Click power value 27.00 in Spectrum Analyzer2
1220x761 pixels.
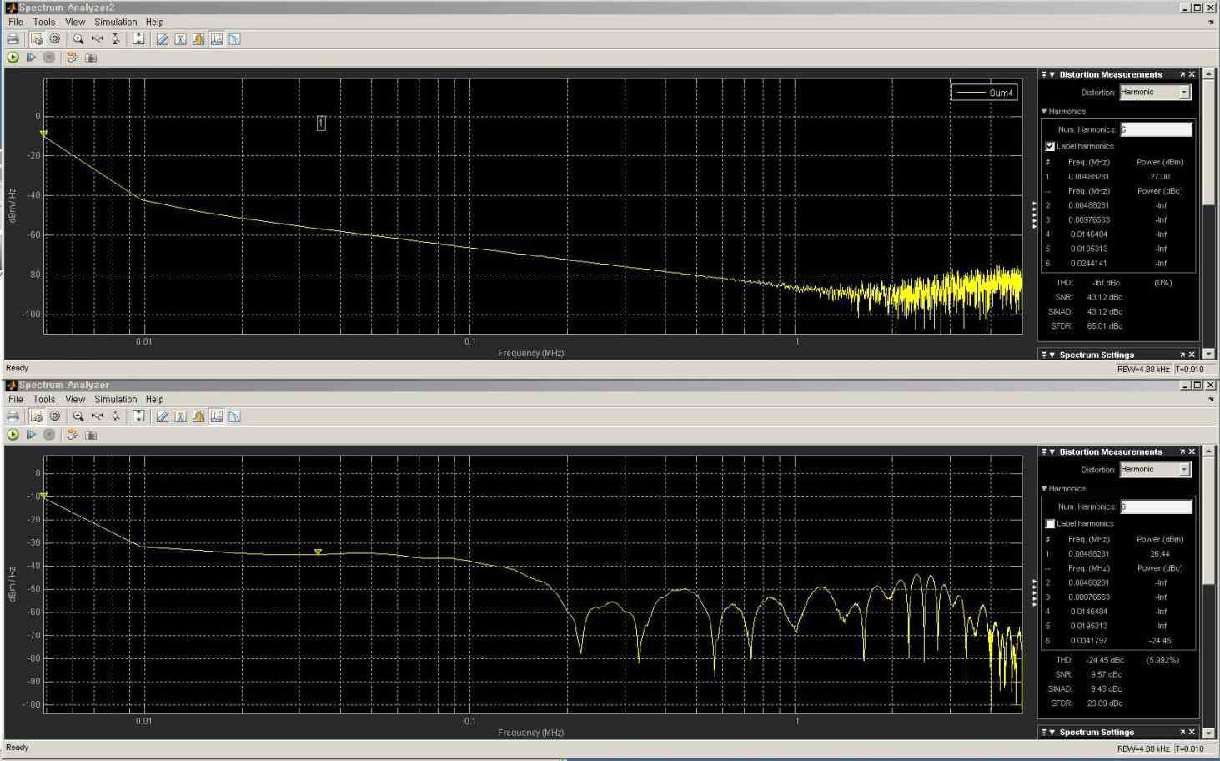click(x=1160, y=177)
